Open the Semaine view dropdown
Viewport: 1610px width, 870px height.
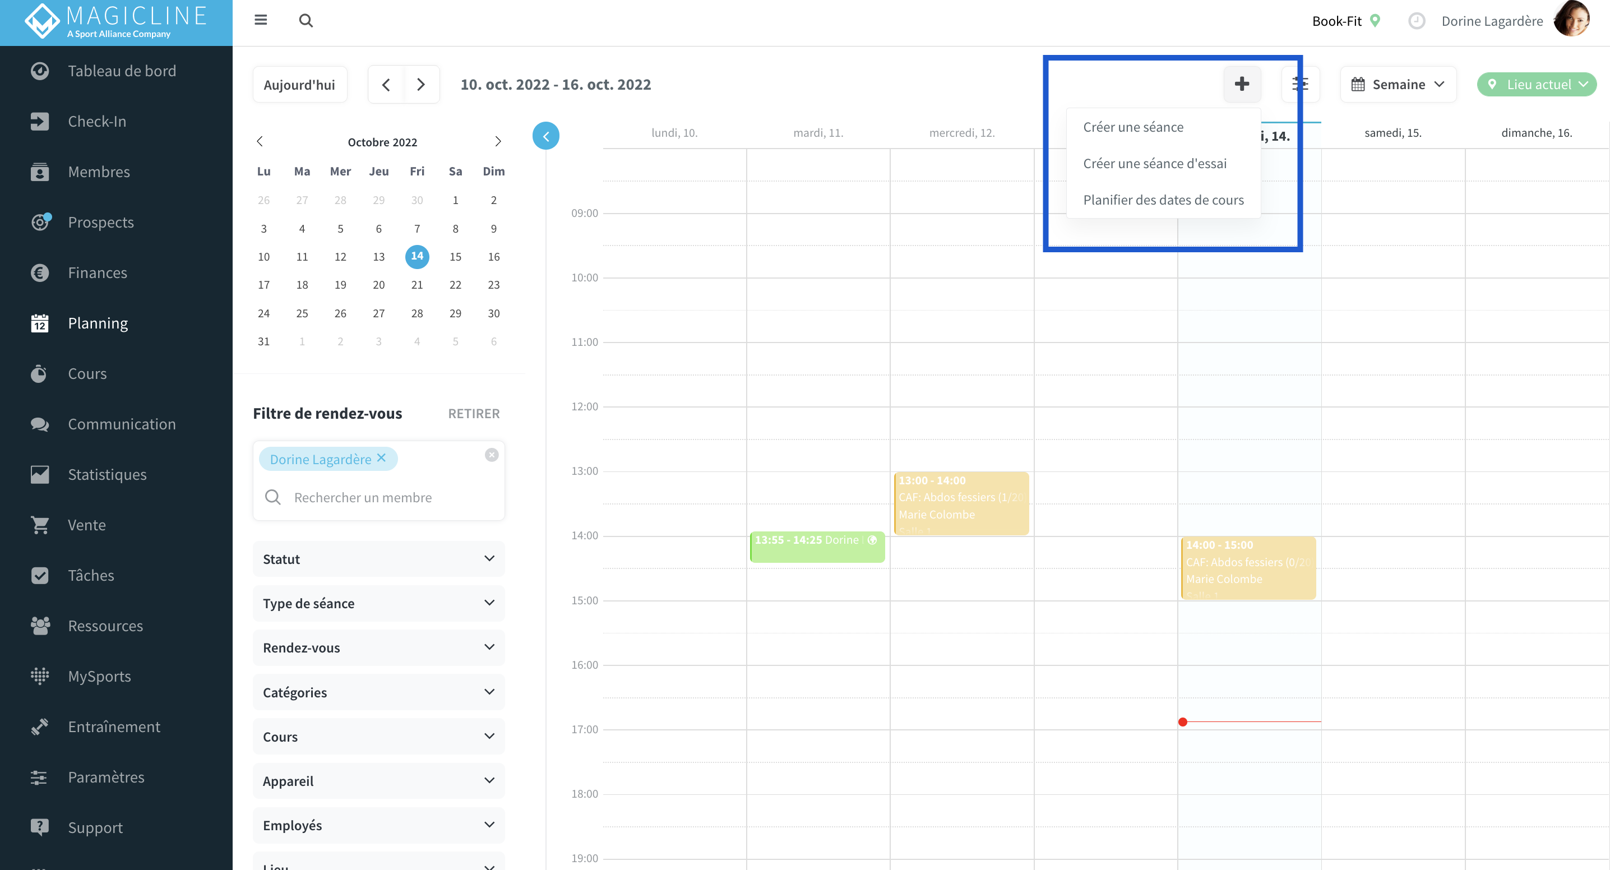click(1398, 85)
